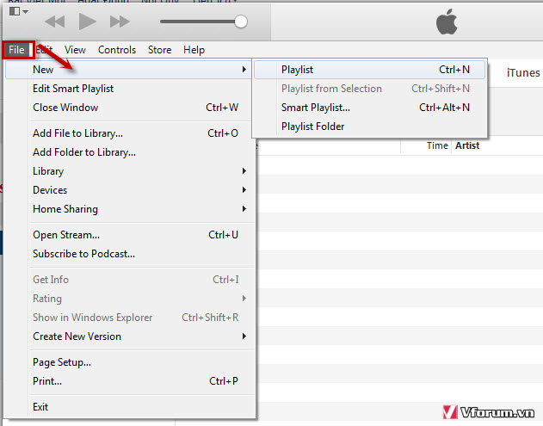Click the volume slider knob

click(x=241, y=22)
